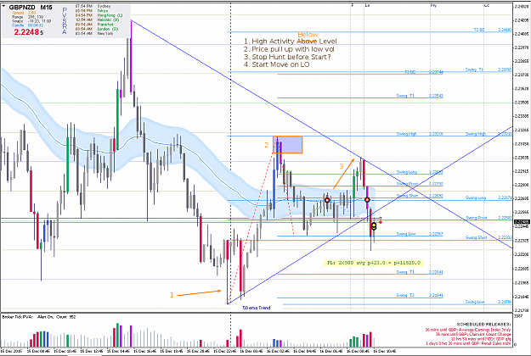Select note '3. Stop Hunt before Start?'
The width and height of the screenshot is (531, 356).
pyautogui.click(x=287, y=57)
